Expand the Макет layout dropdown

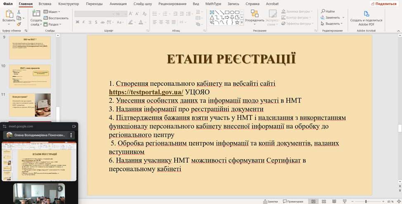[x=53, y=12]
